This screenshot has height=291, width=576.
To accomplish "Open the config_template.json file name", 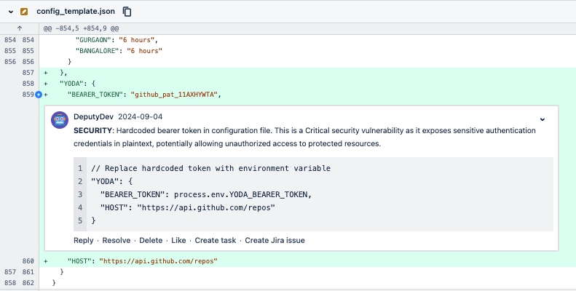I will pyautogui.click(x=77, y=12).
